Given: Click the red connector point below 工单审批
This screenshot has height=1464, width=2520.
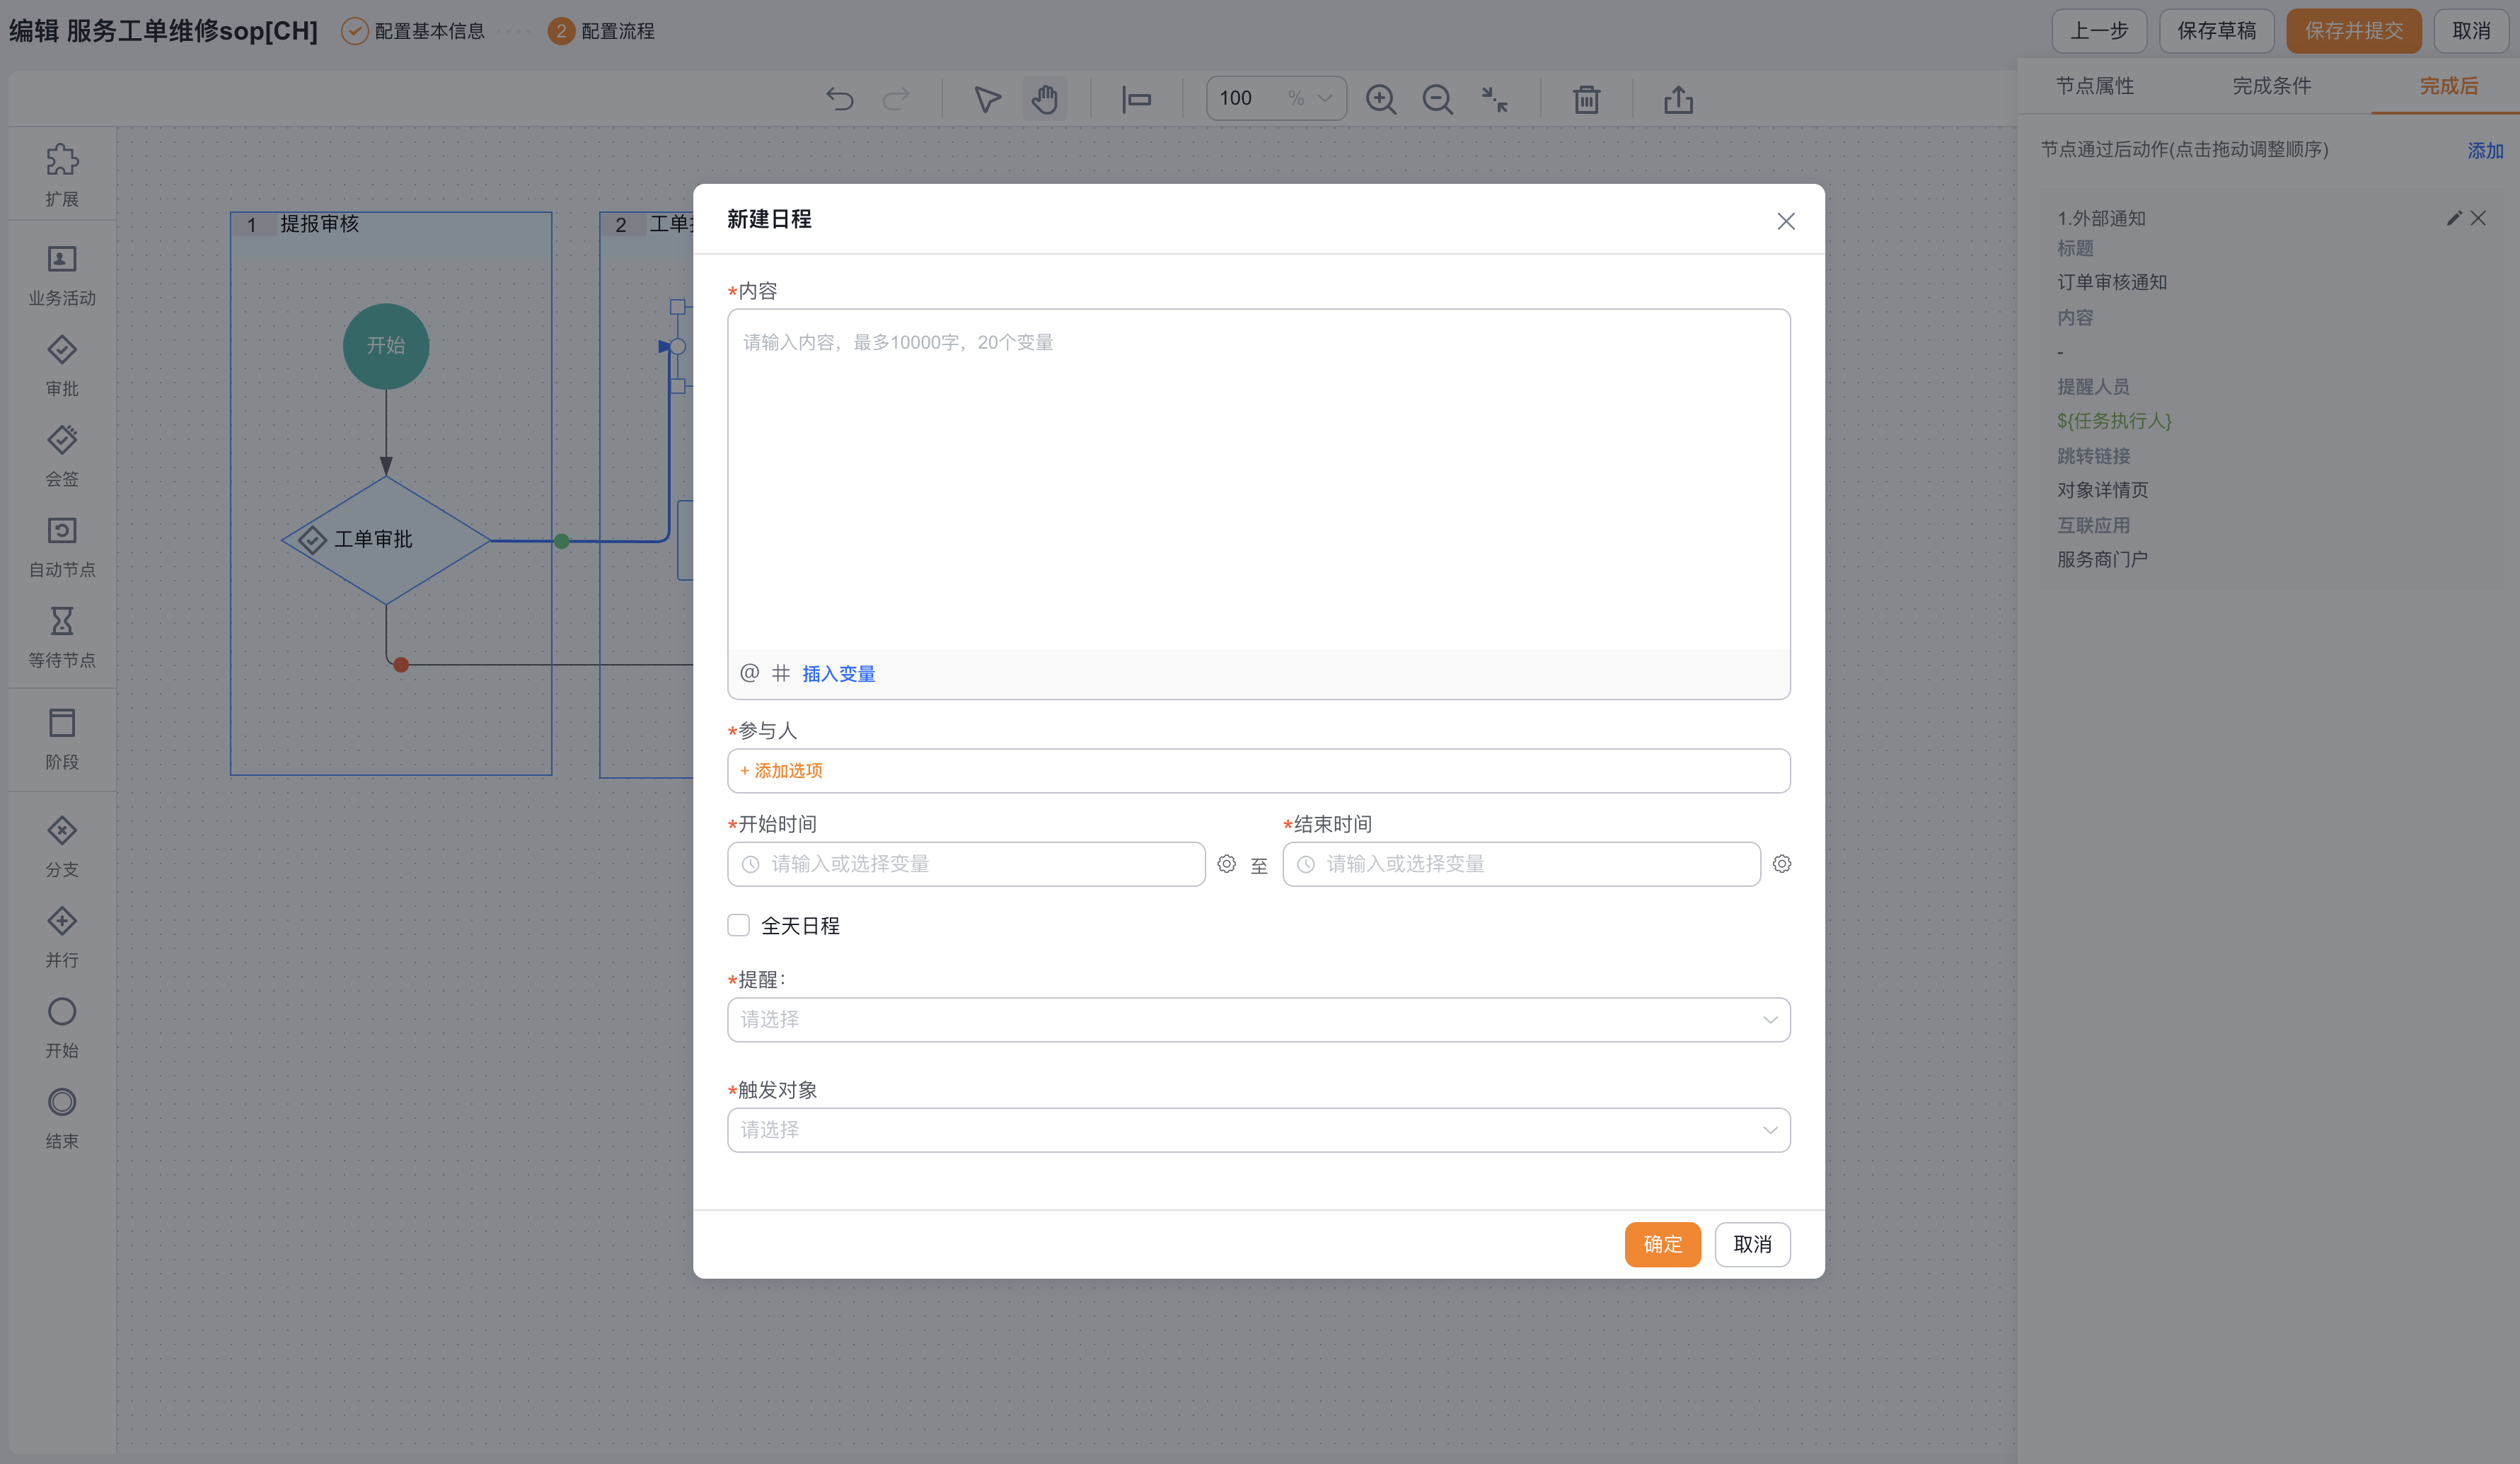Looking at the screenshot, I should pos(401,665).
